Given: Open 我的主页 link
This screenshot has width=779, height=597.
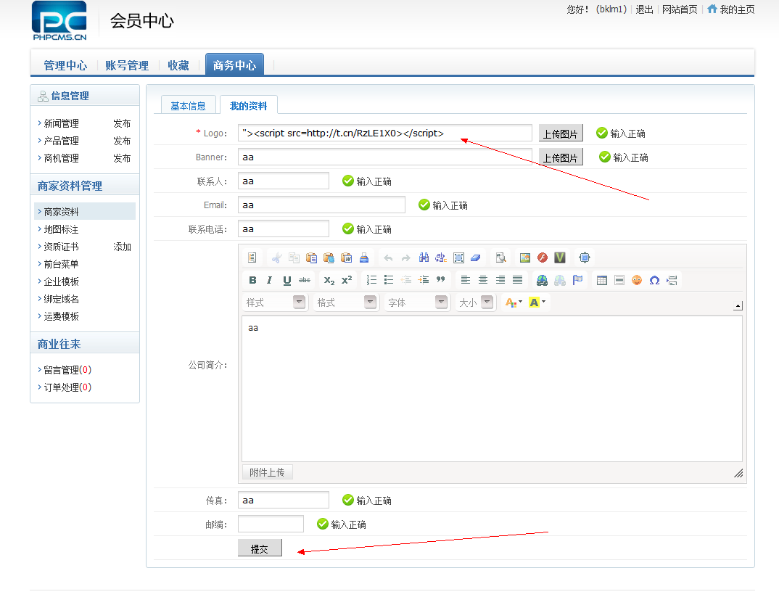Looking at the screenshot, I should (x=731, y=9).
